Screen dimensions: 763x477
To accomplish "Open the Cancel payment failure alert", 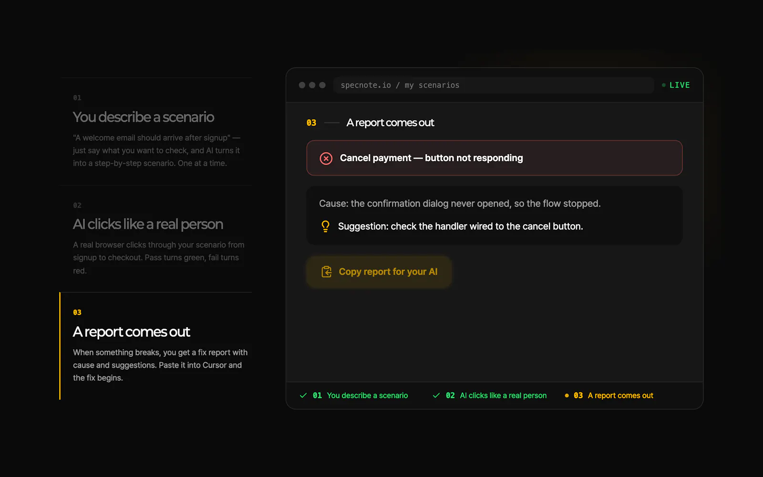I will coord(494,158).
